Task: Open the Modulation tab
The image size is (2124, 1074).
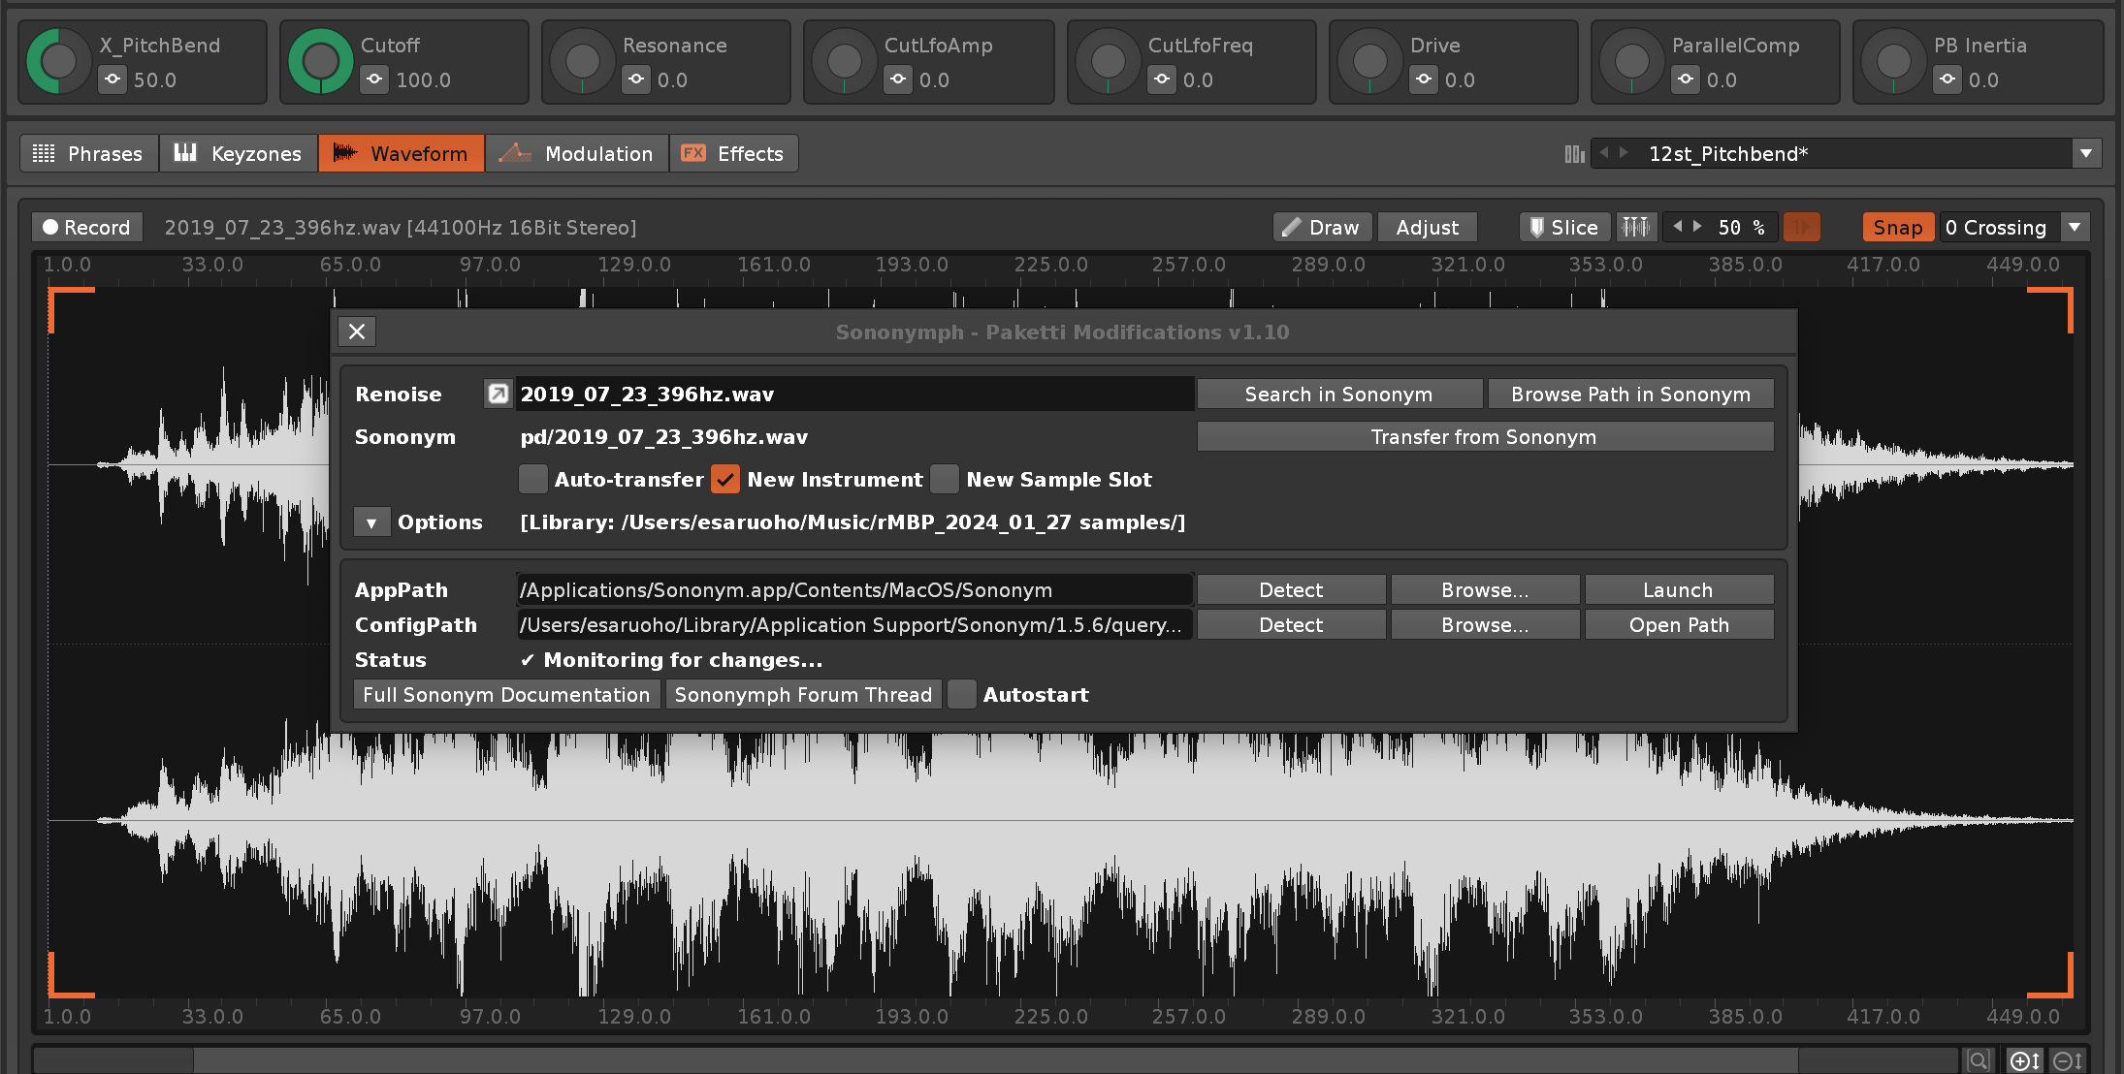Action: pyautogui.click(x=576, y=153)
